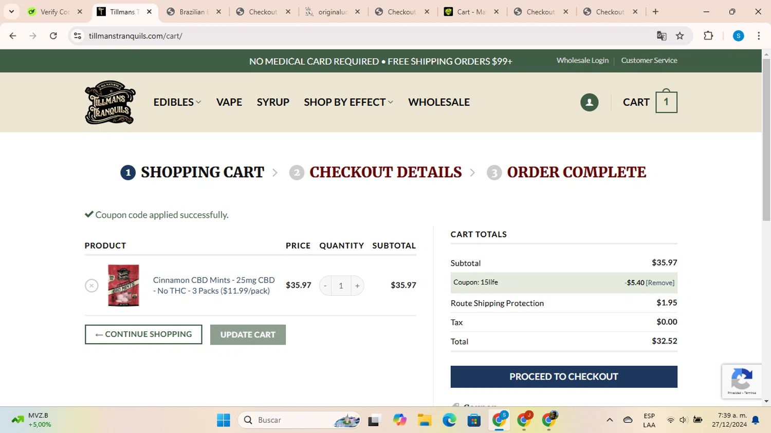This screenshot has height=433, width=771.
Task: Open the Customer Service link
Action: (x=649, y=61)
